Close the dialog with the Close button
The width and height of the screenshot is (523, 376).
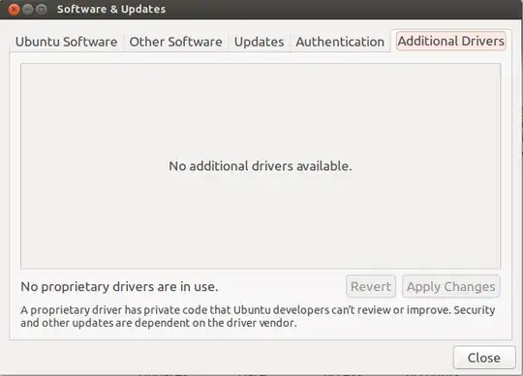484,358
